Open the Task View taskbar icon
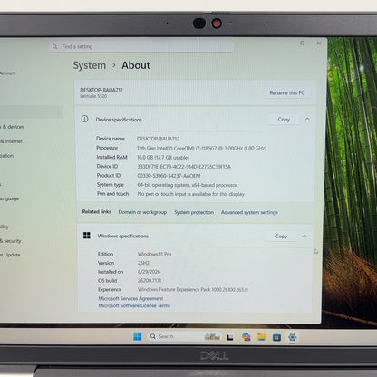Viewport: 377px width, 377px height. 230,337
